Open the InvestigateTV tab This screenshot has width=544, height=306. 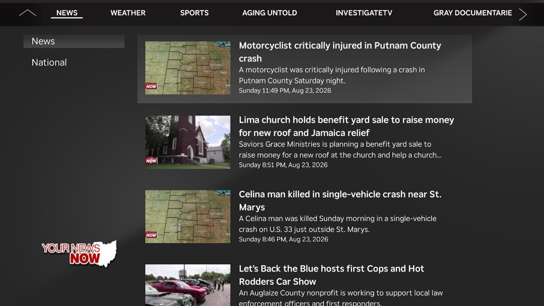pos(364,13)
